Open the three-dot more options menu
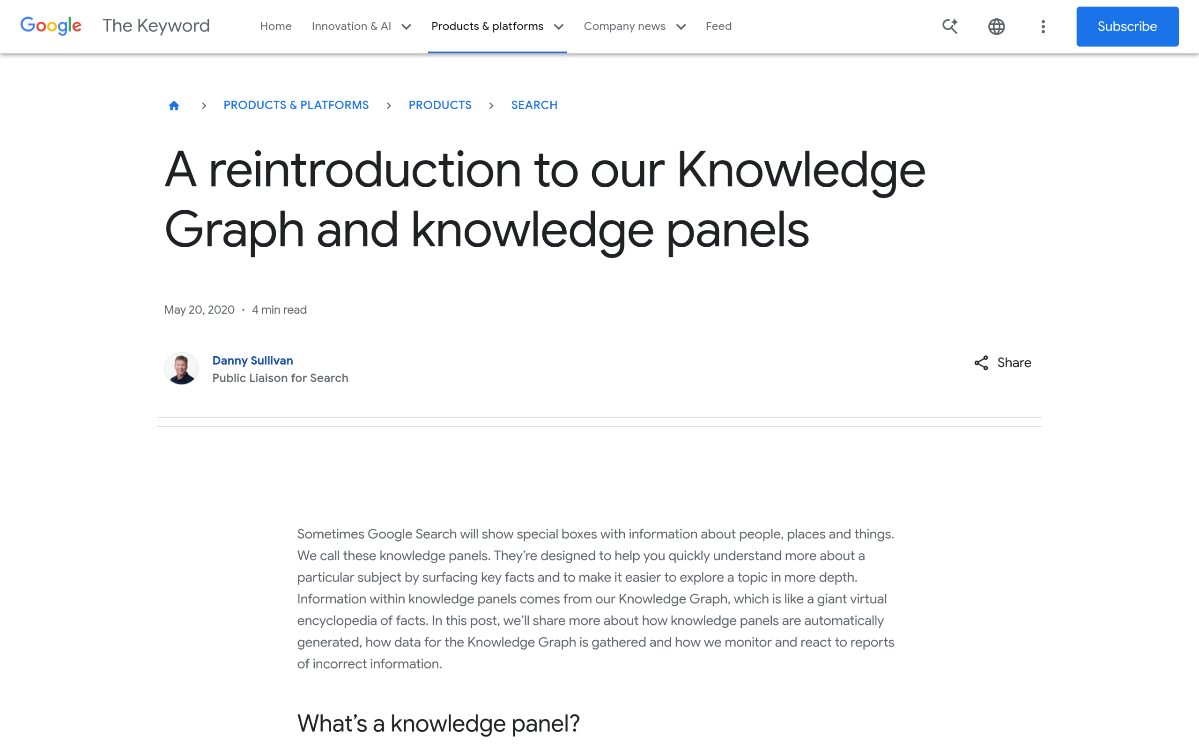Image resolution: width=1199 pixels, height=749 pixels. coord(1043,26)
